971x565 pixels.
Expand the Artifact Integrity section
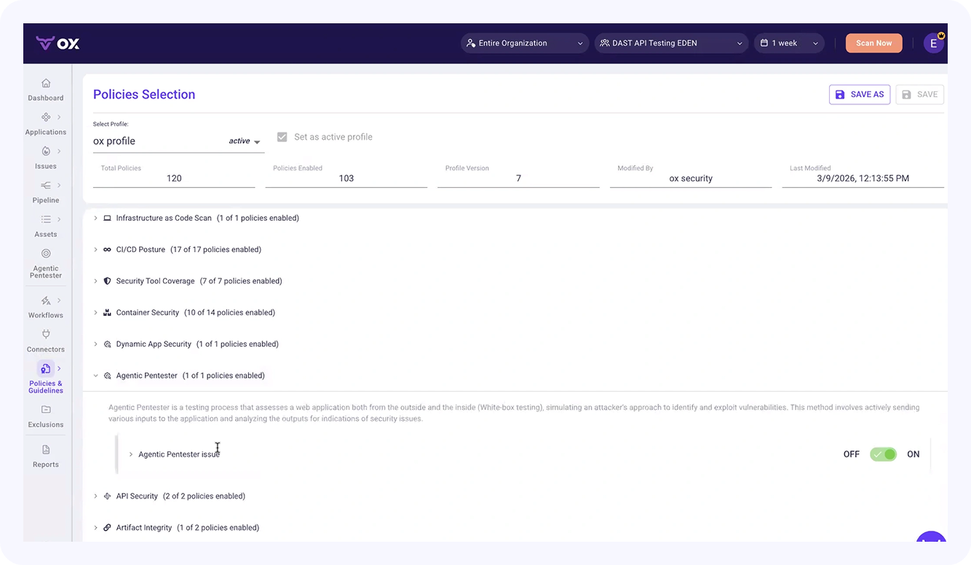click(x=95, y=528)
